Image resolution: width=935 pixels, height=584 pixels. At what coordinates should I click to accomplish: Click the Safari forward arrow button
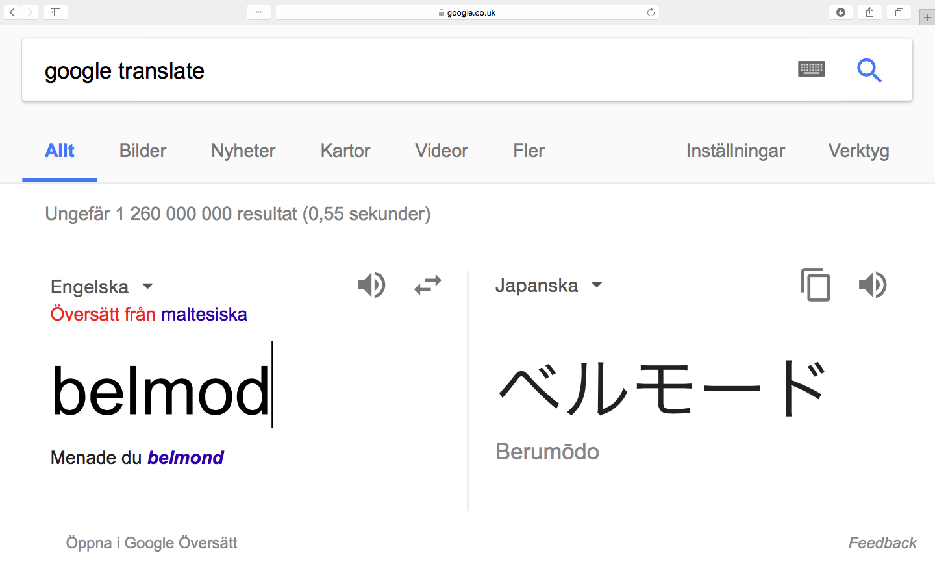click(x=30, y=12)
